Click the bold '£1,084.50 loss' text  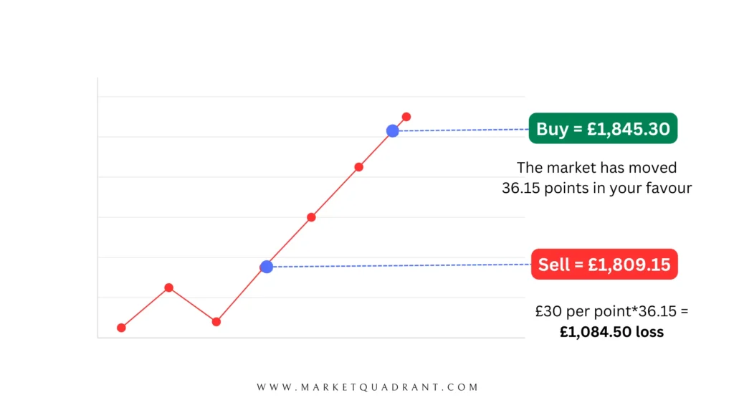612,332
